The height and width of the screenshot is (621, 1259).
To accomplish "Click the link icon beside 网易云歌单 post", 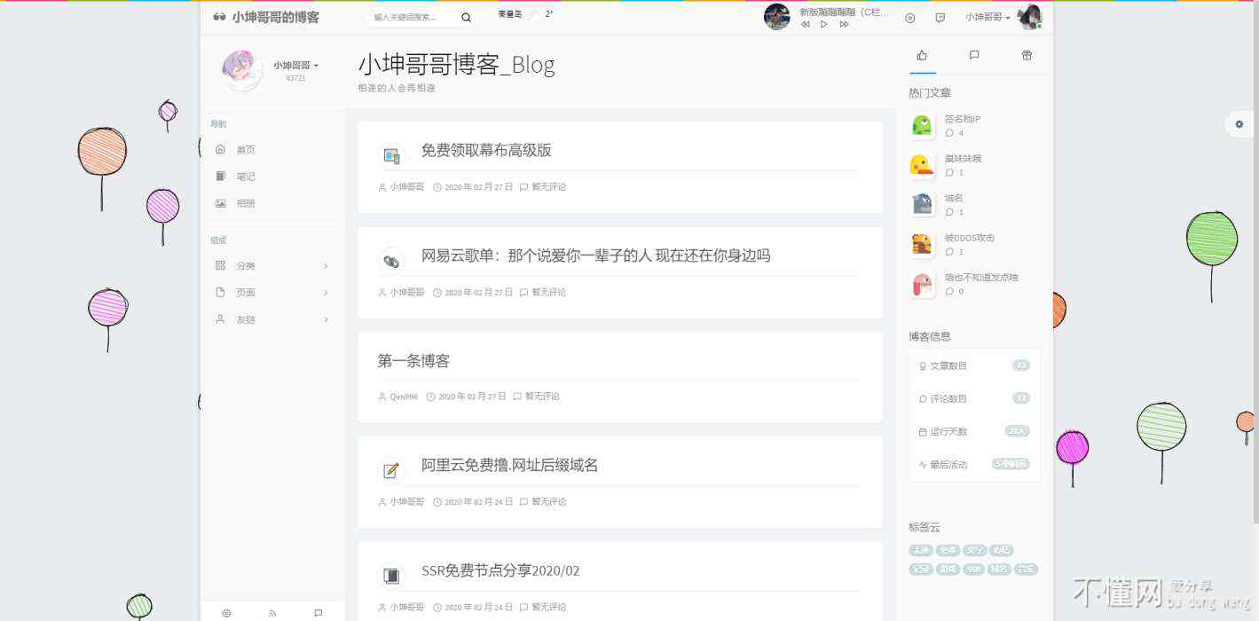I will point(391,261).
